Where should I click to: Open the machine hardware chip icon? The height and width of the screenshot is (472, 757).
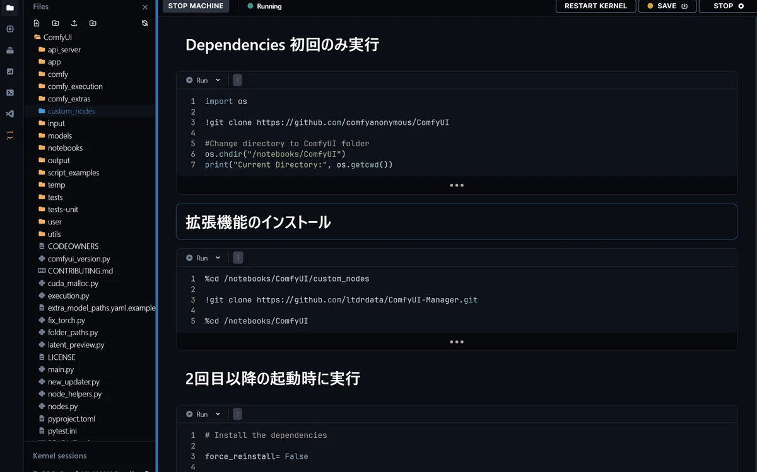pyautogui.click(x=9, y=29)
